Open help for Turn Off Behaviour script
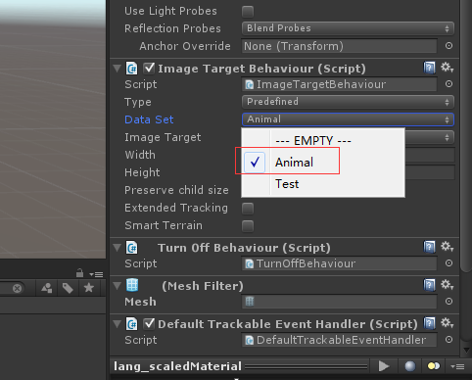 (429, 247)
